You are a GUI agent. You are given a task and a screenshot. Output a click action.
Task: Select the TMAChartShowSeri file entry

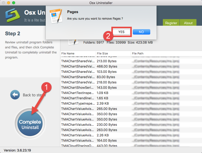point(78,87)
